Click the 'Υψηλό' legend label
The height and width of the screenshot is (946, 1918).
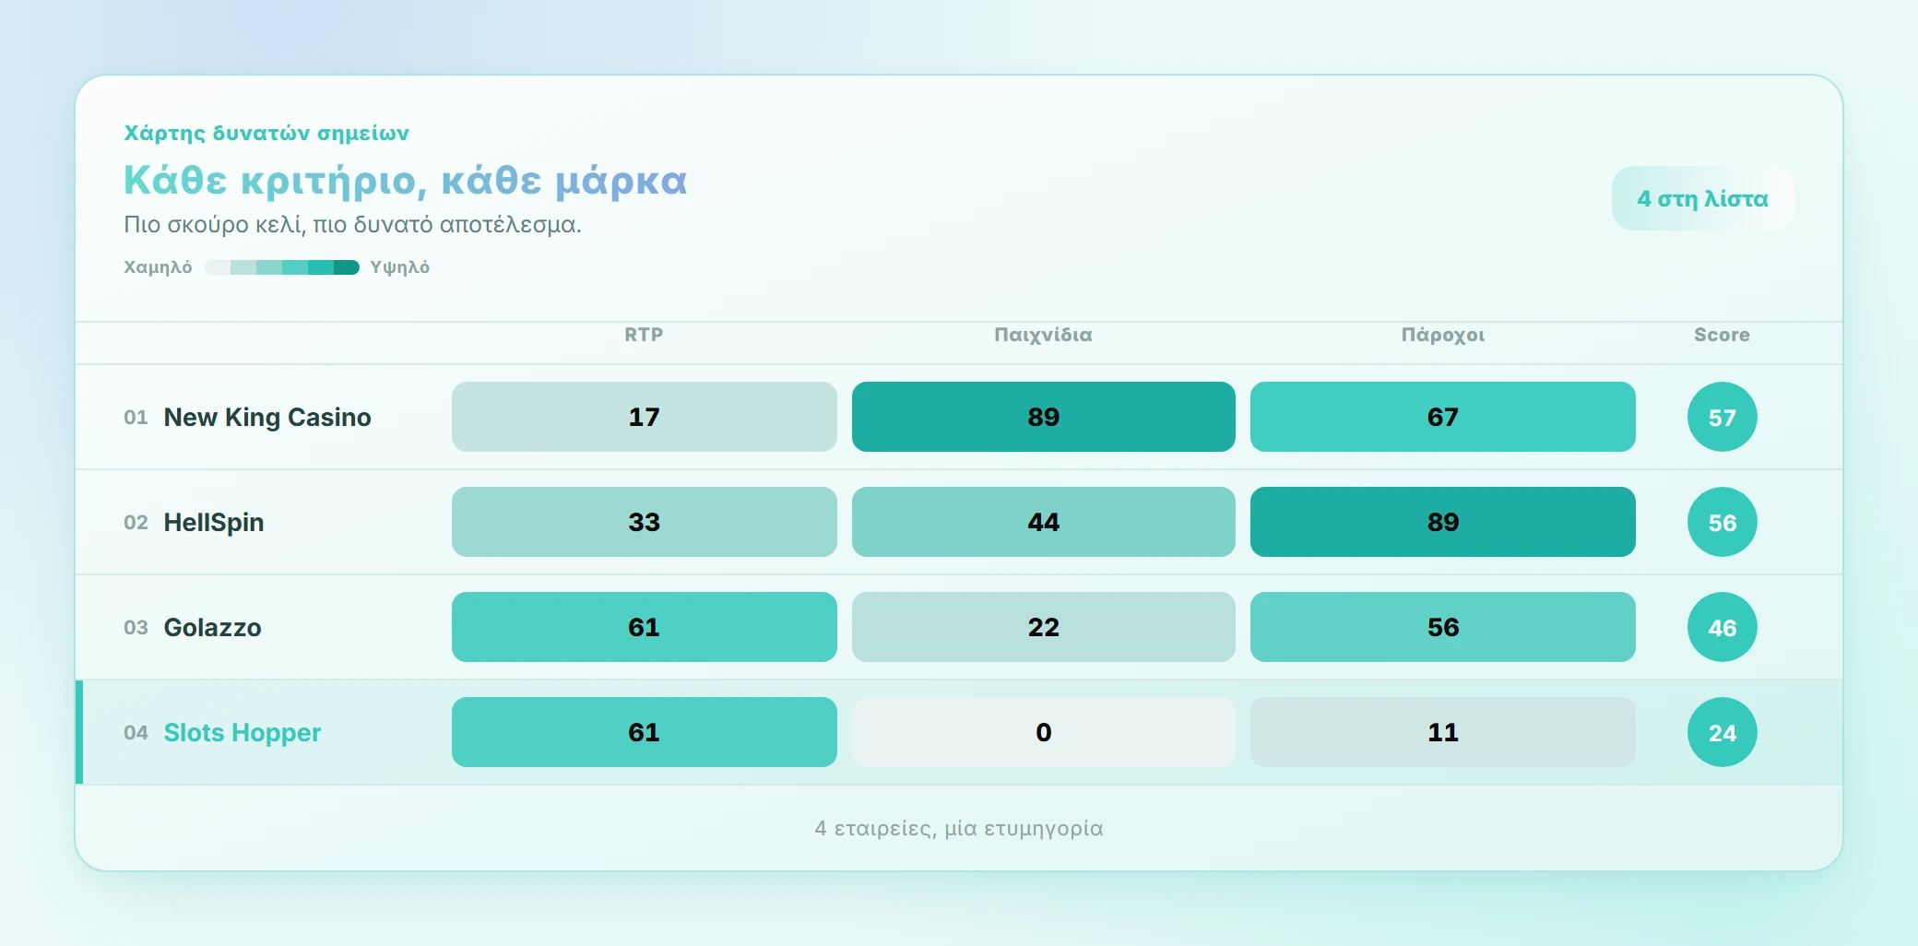[400, 267]
